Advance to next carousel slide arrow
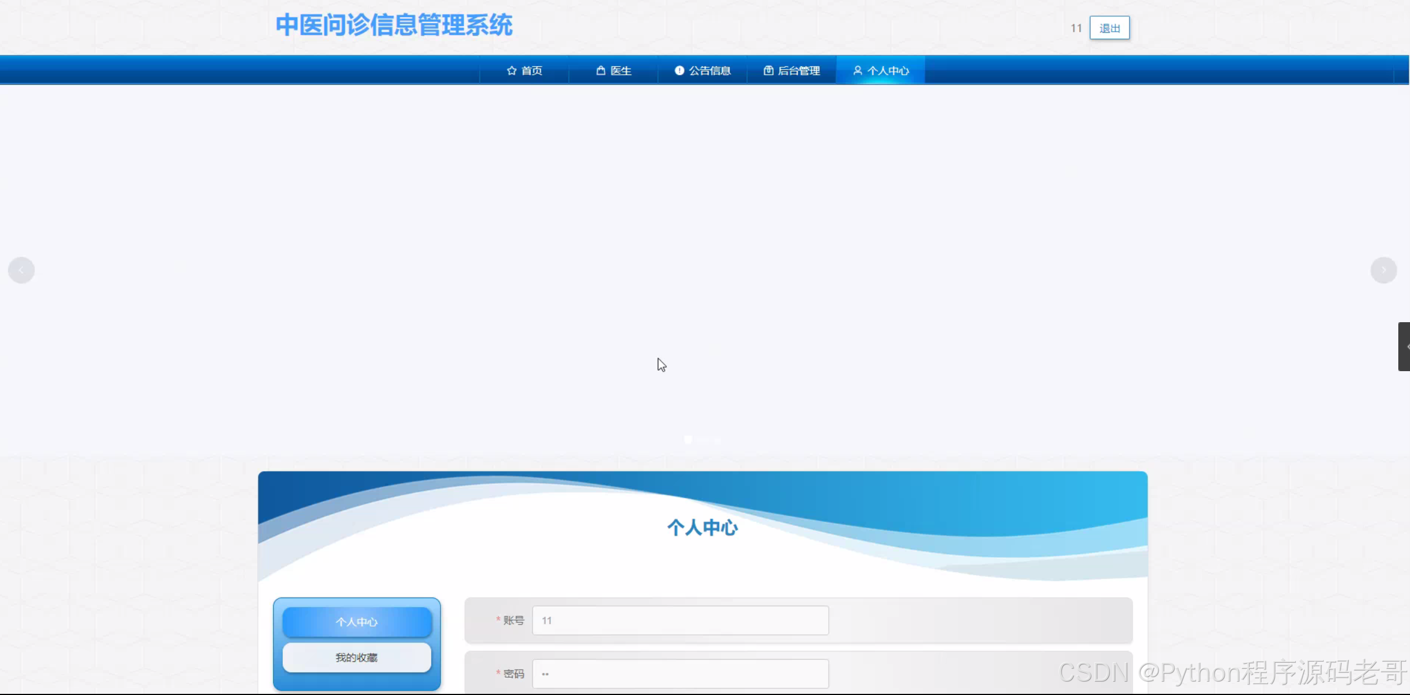 coord(1383,270)
